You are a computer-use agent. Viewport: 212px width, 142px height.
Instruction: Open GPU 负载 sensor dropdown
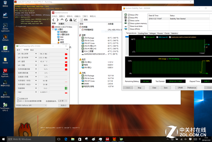(36, 65)
